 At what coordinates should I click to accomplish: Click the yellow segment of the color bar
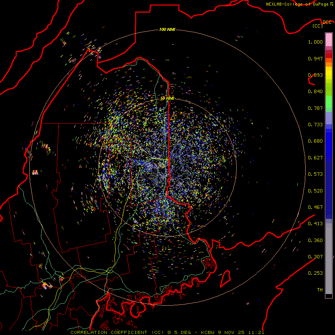tap(329, 73)
